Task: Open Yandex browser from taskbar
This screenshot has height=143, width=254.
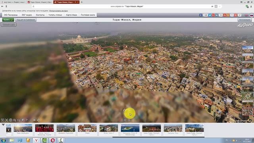Action: coord(37,140)
